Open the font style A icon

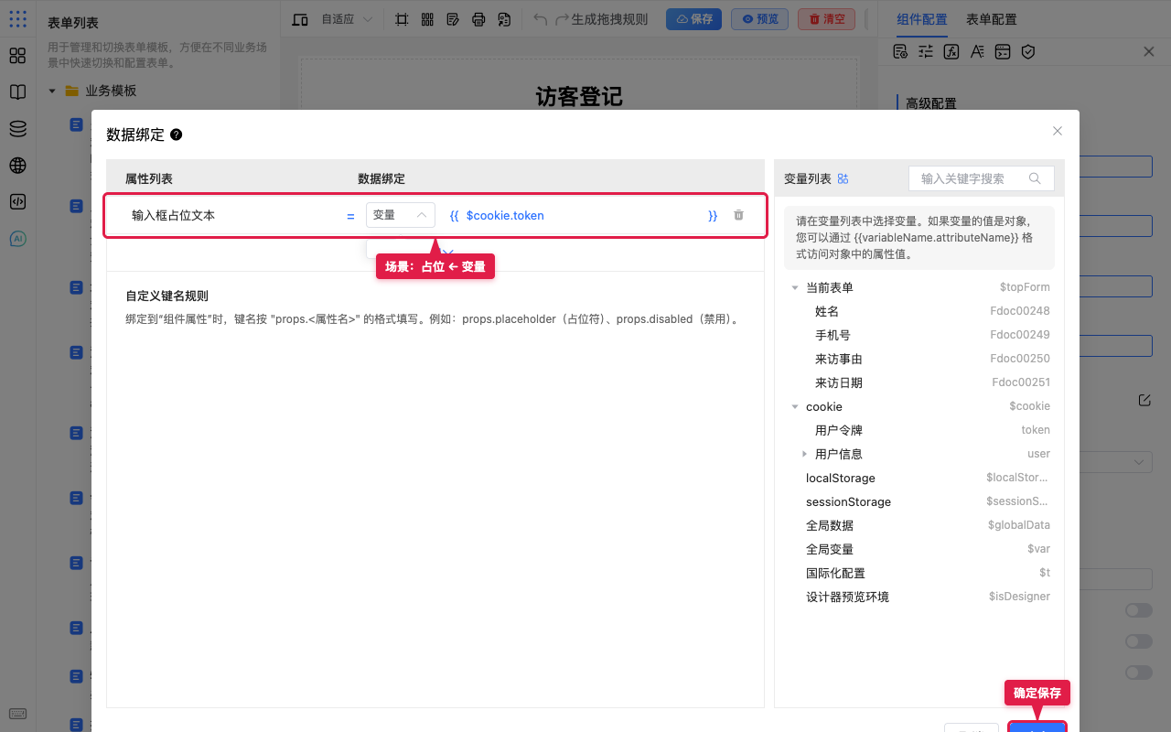977,52
